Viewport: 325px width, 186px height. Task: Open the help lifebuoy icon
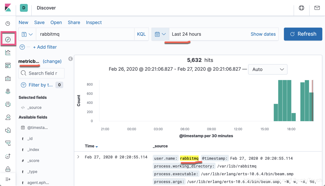pos(301,8)
